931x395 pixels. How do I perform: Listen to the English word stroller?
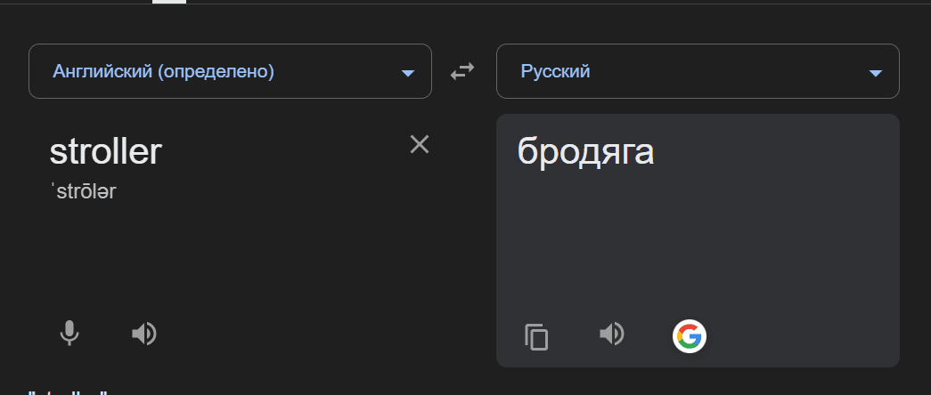143,334
